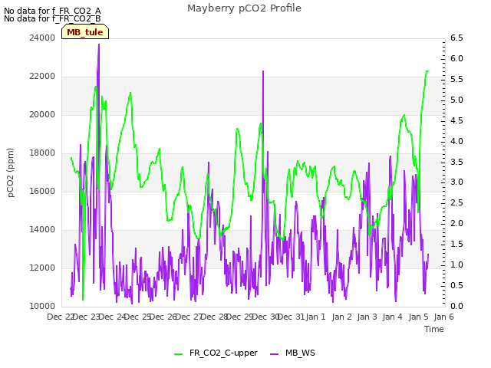Click the 0.0 right axis tick label

tap(456, 306)
